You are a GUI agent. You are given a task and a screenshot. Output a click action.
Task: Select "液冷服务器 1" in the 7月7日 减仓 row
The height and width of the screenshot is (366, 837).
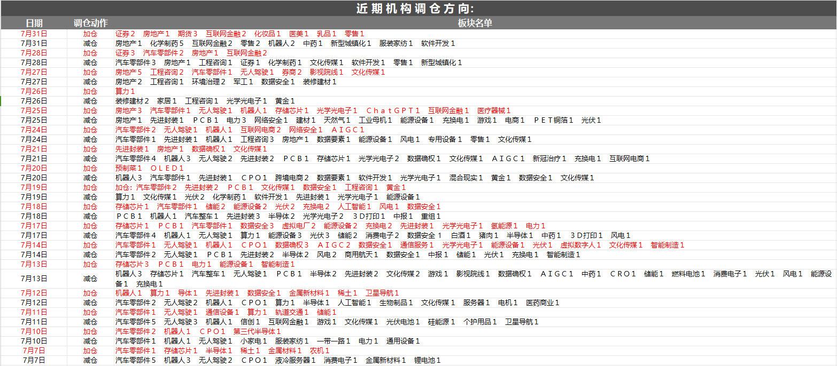[296, 360]
